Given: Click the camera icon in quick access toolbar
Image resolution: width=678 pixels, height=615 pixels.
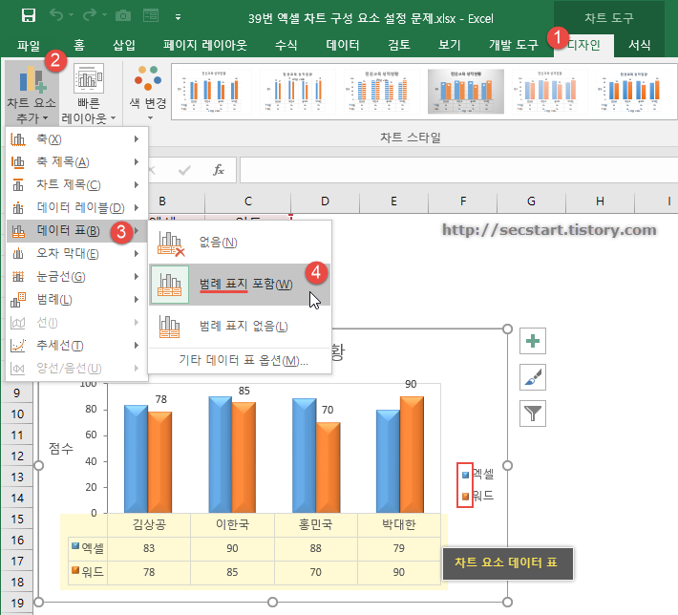Looking at the screenshot, I should (123, 16).
